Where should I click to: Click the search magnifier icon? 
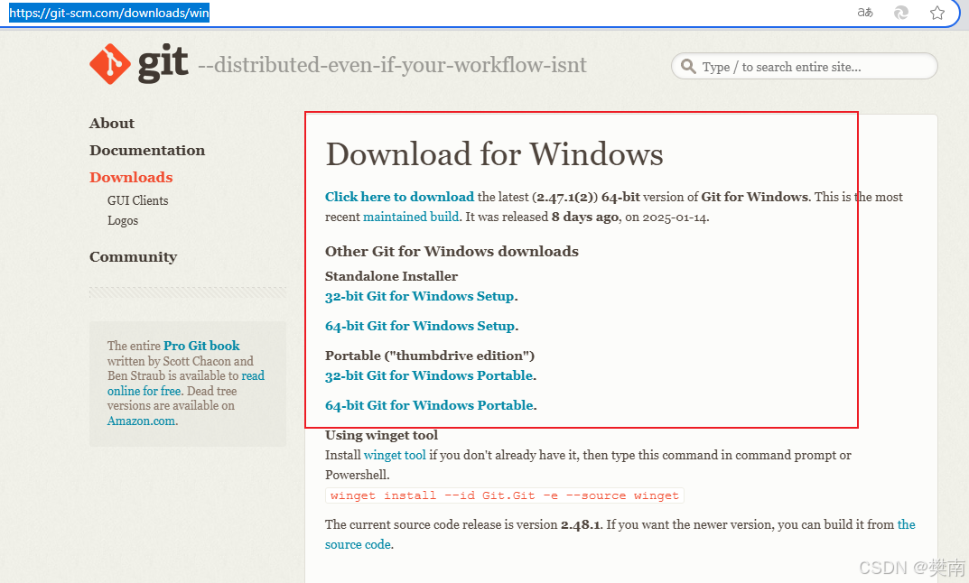tap(688, 66)
